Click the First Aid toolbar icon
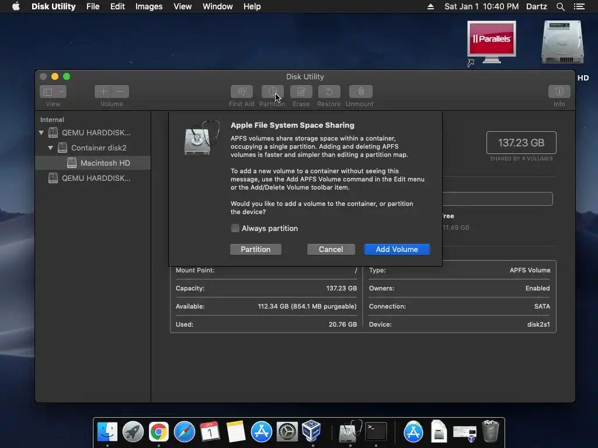The image size is (598, 448). coord(241,92)
